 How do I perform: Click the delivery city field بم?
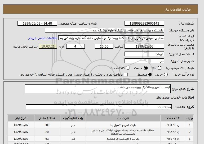click(x=144, y=61)
